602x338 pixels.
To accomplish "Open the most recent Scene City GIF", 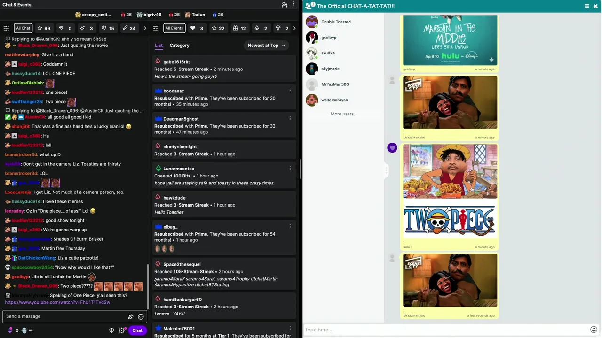I will (x=450, y=280).
